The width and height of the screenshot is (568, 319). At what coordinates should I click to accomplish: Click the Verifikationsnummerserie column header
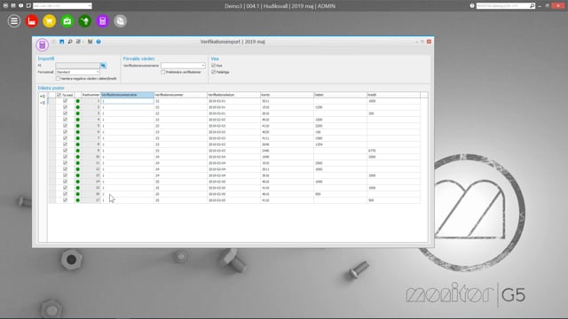click(127, 95)
